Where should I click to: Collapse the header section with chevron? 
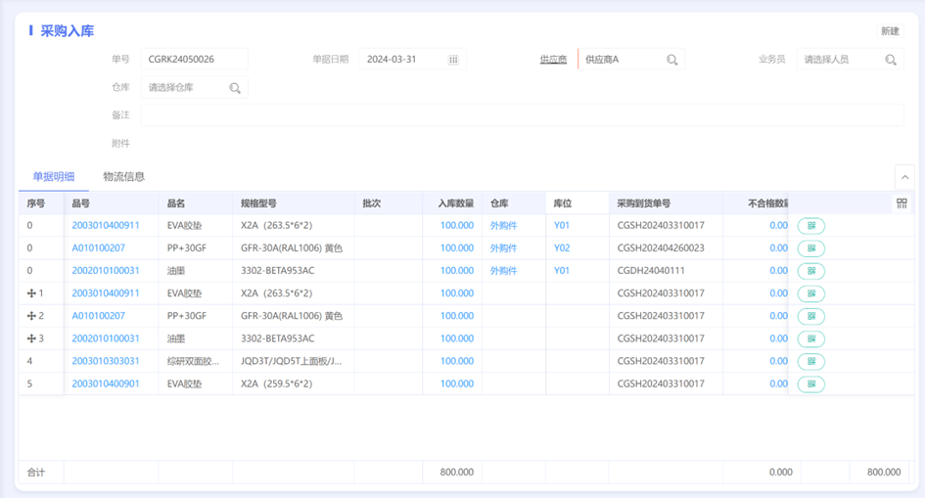point(904,177)
